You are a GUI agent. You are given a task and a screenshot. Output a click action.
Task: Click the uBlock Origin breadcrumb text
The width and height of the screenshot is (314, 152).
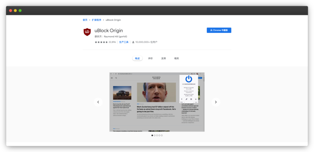(x=113, y=20)
